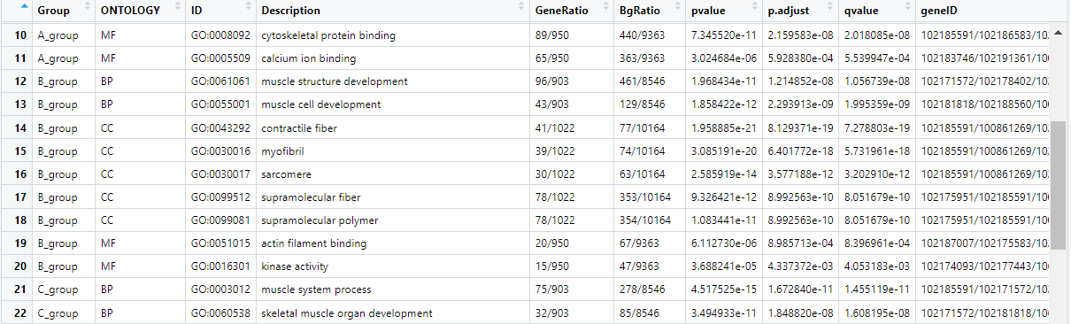This screenshot has width=1071, height=324.
Task: Click the ID cell GO:0099081
Action: tap(220, 220)
